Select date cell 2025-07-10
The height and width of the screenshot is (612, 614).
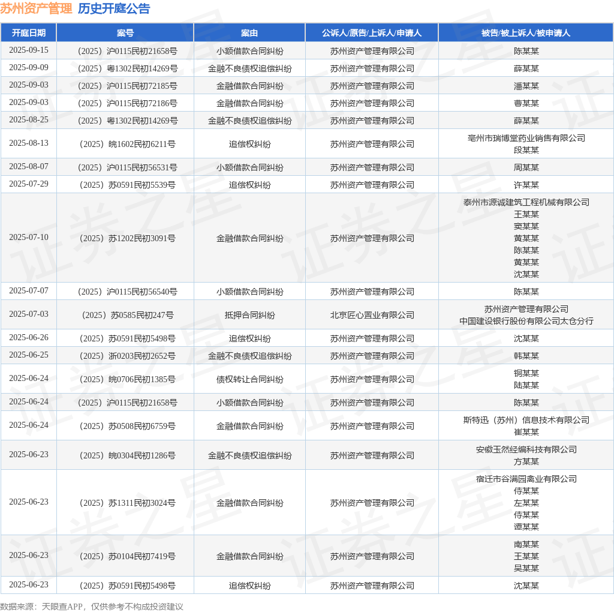(x=29, y=237)
